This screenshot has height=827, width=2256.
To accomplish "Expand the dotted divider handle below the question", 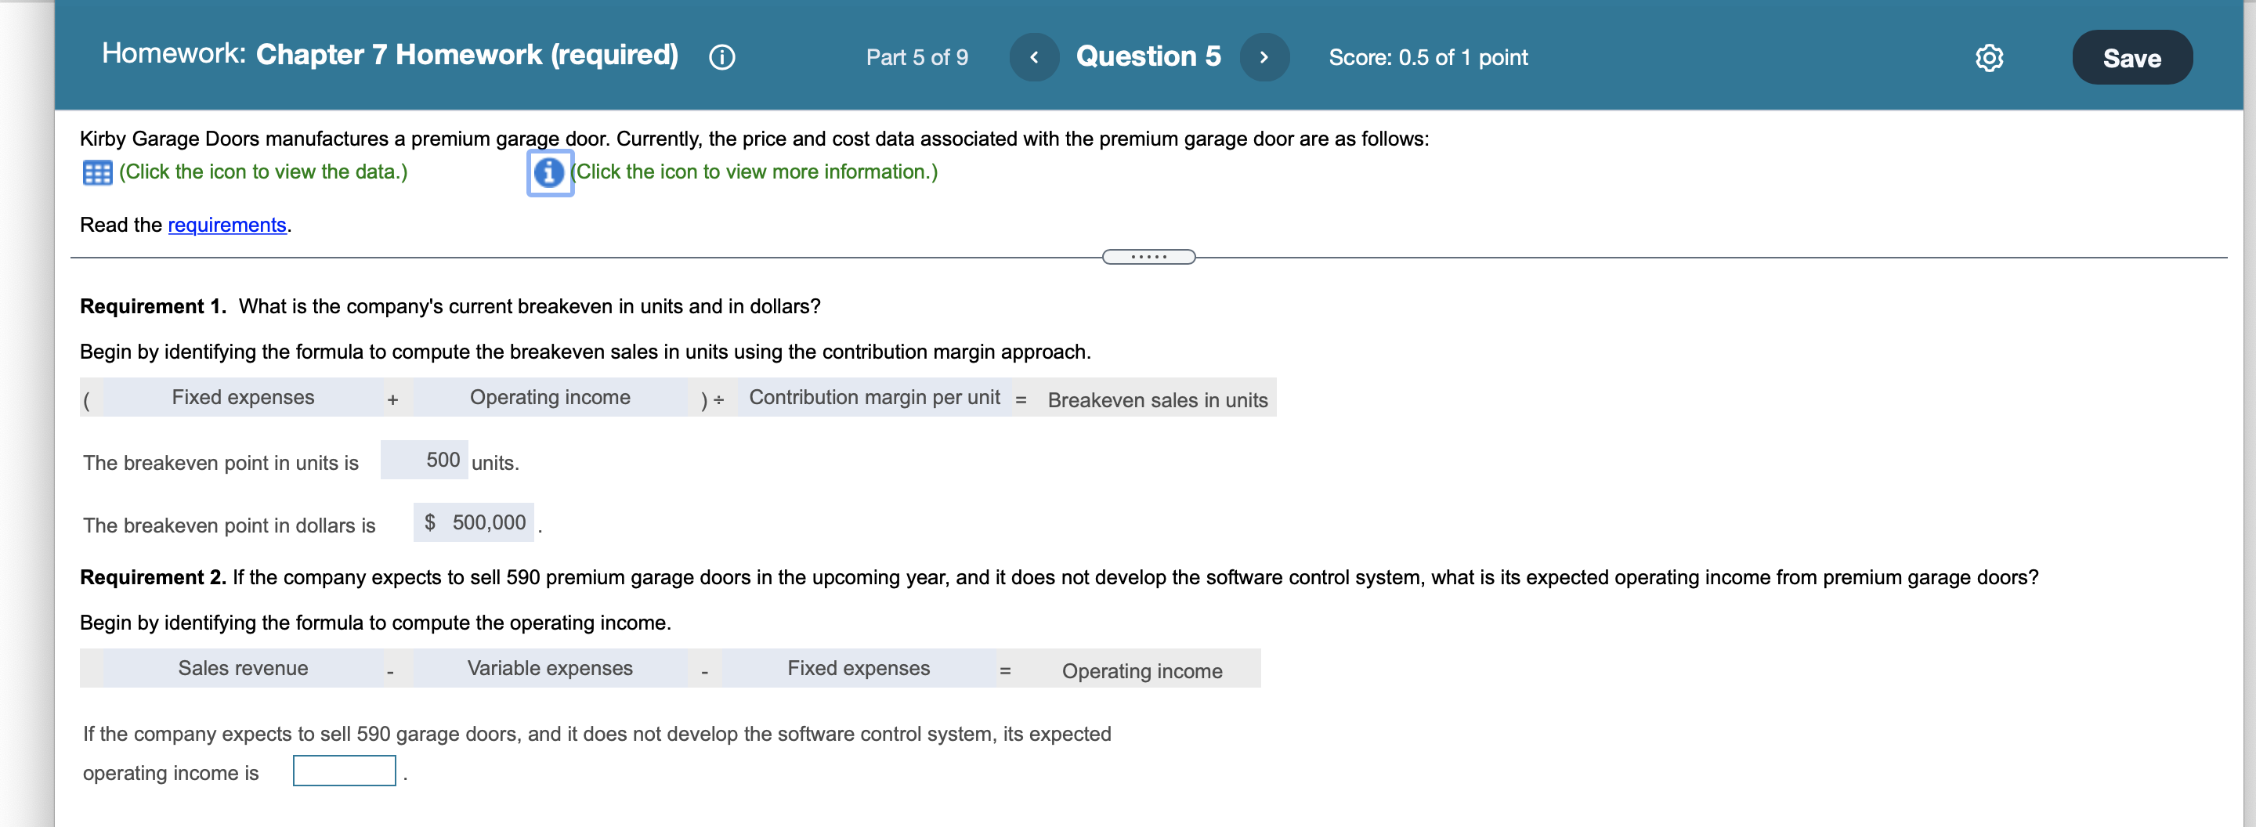I will (1148, 255).
